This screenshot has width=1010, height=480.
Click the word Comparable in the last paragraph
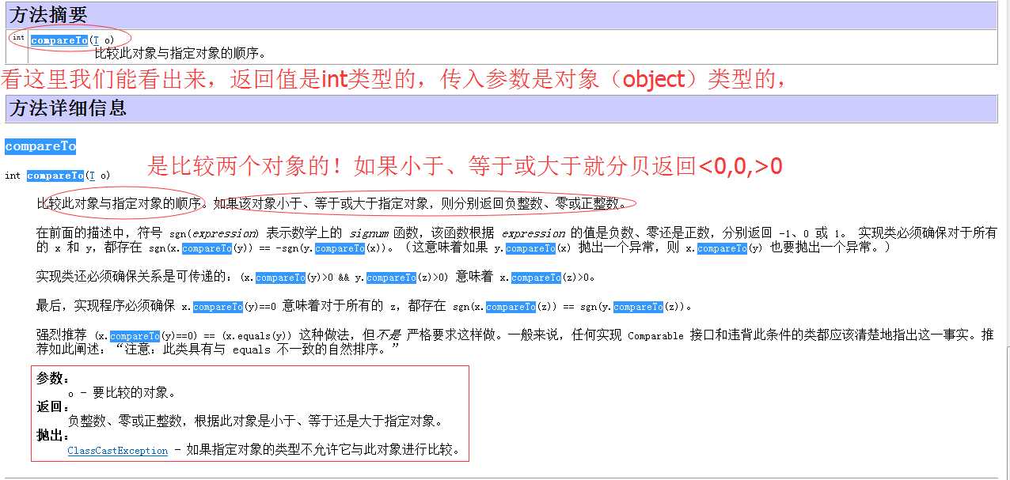click(655, 336)
